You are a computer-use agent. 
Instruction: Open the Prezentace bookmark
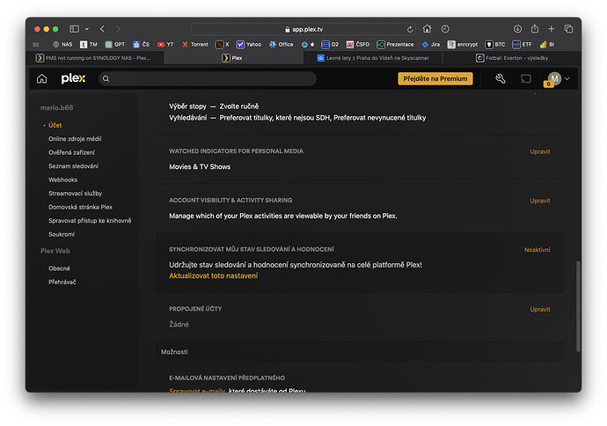(395, 45)
